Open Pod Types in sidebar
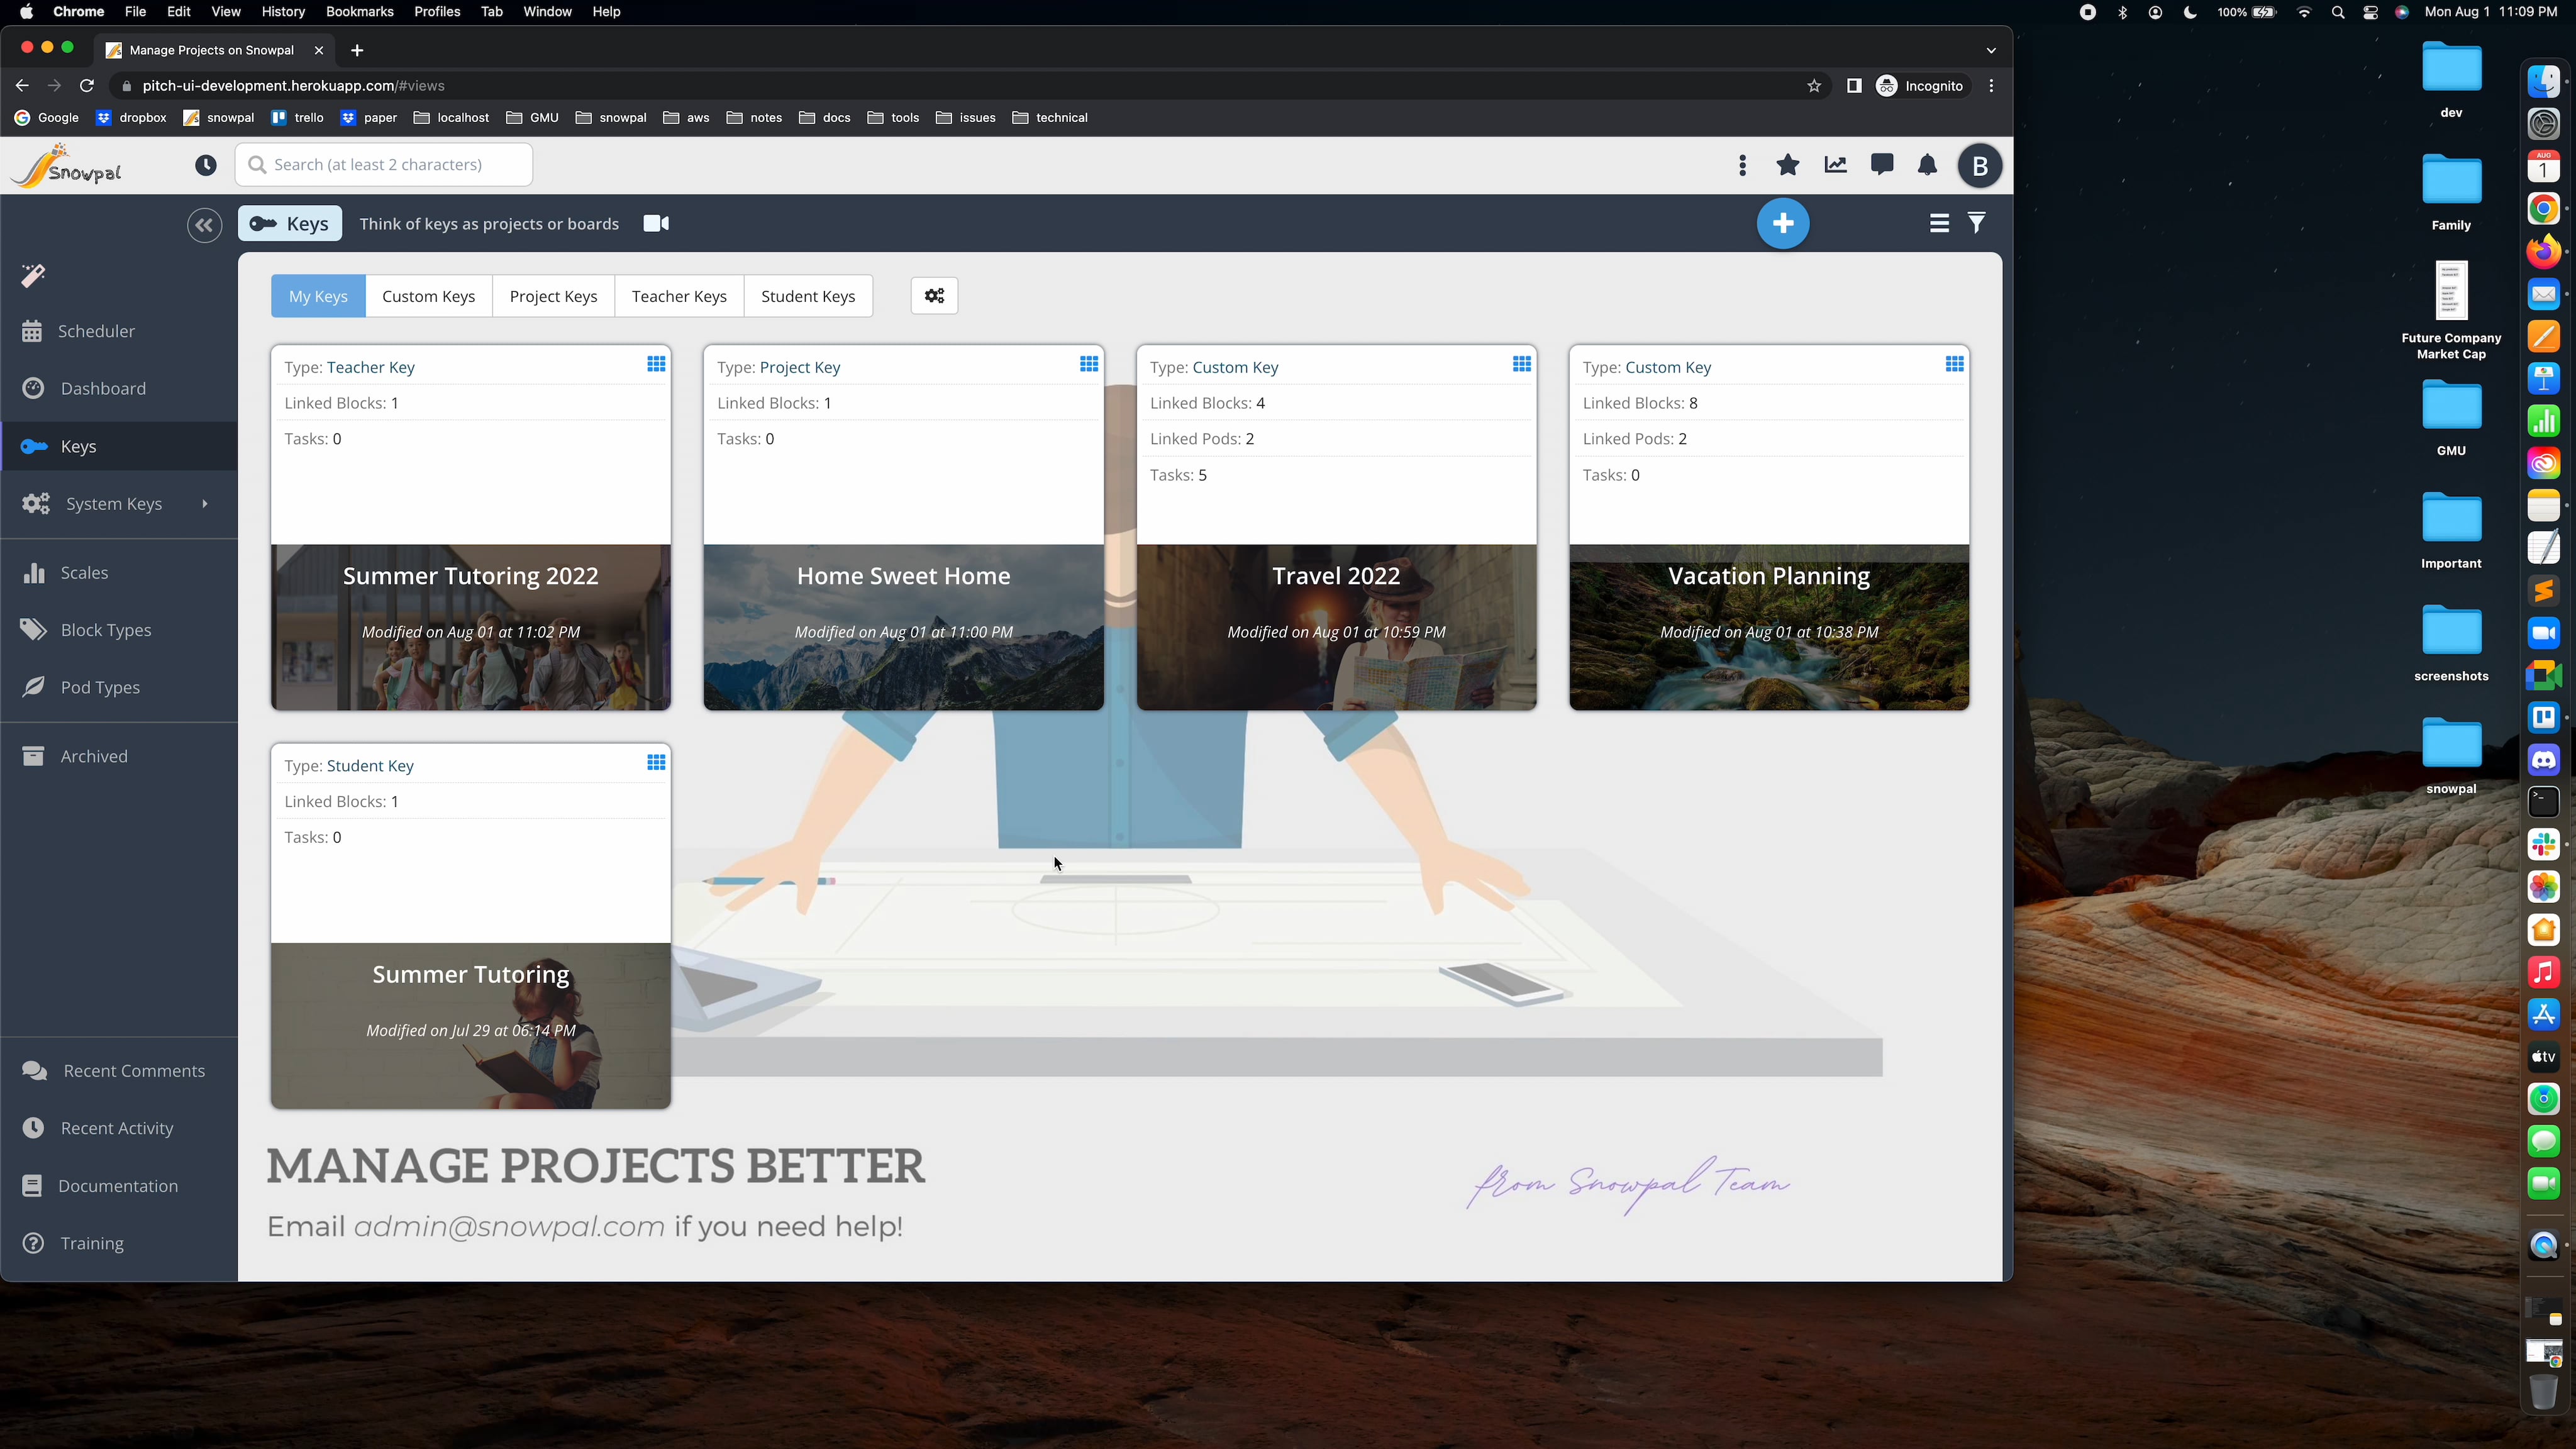The width and height of the screenshot is (2576, 1449). pos(119,688)
